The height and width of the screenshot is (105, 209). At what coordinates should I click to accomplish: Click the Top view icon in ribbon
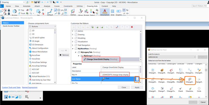pos(21,10)
